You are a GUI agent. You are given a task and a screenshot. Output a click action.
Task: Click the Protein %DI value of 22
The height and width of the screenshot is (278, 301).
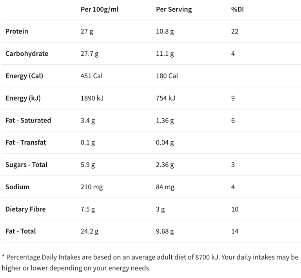coord(235,31)
